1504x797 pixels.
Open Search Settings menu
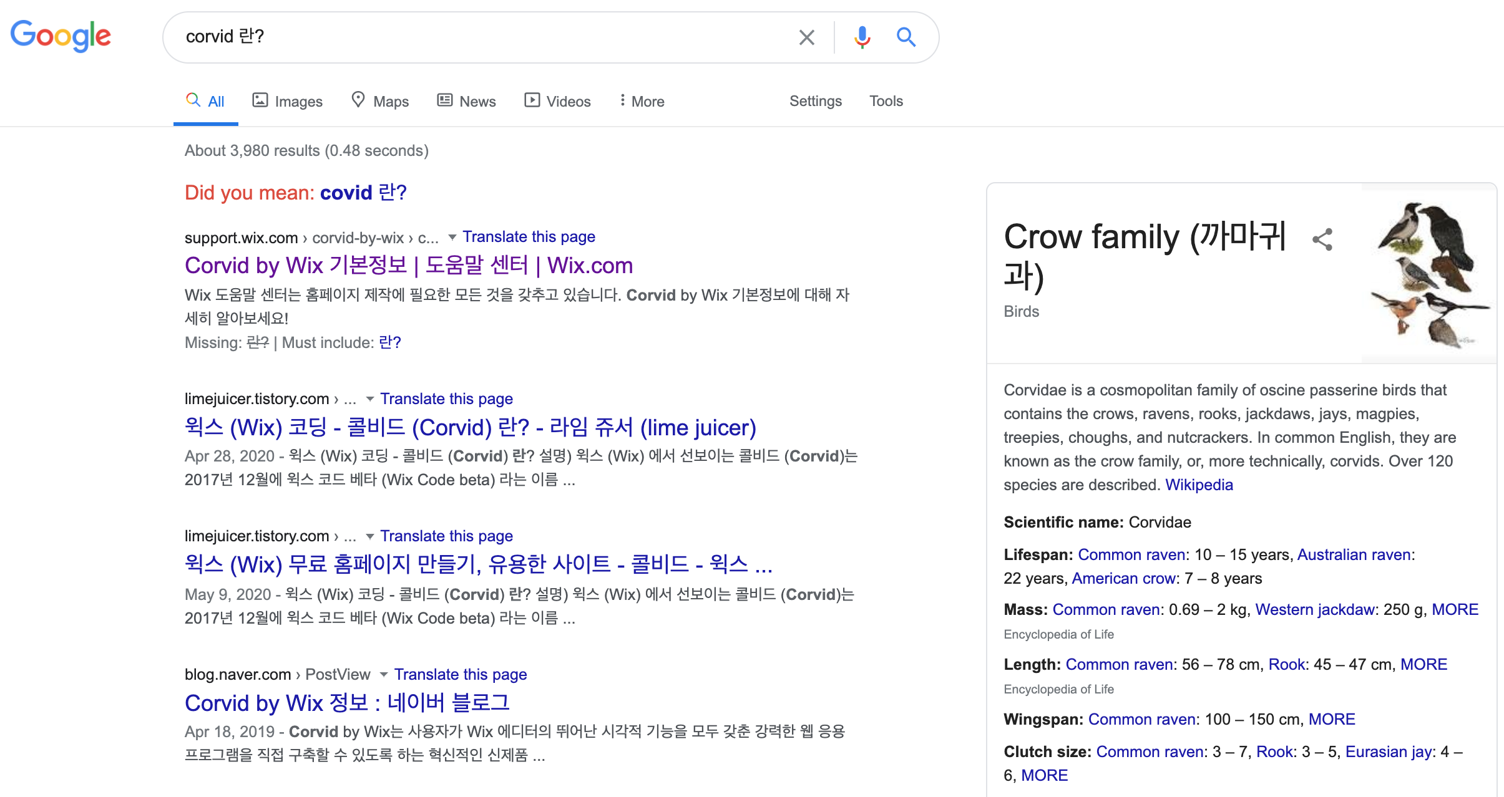[815, 101]
